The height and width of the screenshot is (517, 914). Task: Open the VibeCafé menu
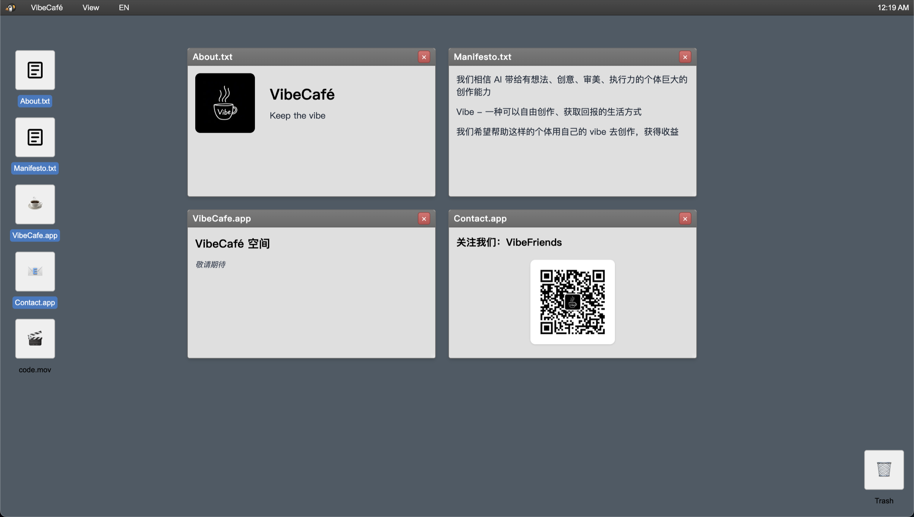point(47,8)
